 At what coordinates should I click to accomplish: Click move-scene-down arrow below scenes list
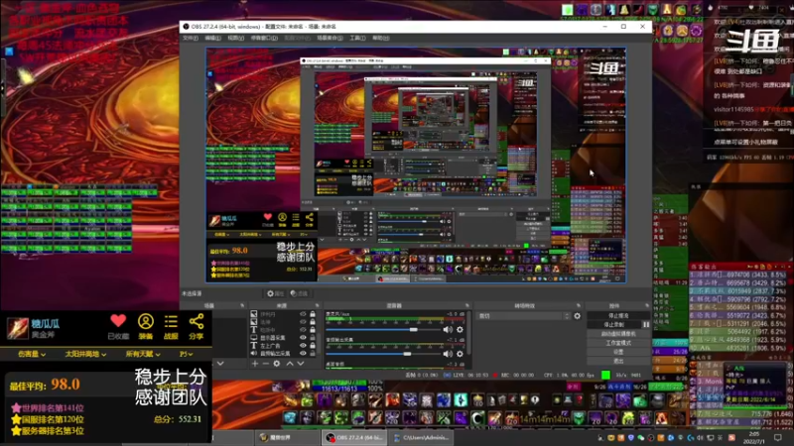pyautogui.click(x=220, y=363)
